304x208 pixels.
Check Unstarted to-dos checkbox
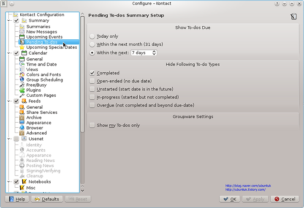tap(92, 89)
